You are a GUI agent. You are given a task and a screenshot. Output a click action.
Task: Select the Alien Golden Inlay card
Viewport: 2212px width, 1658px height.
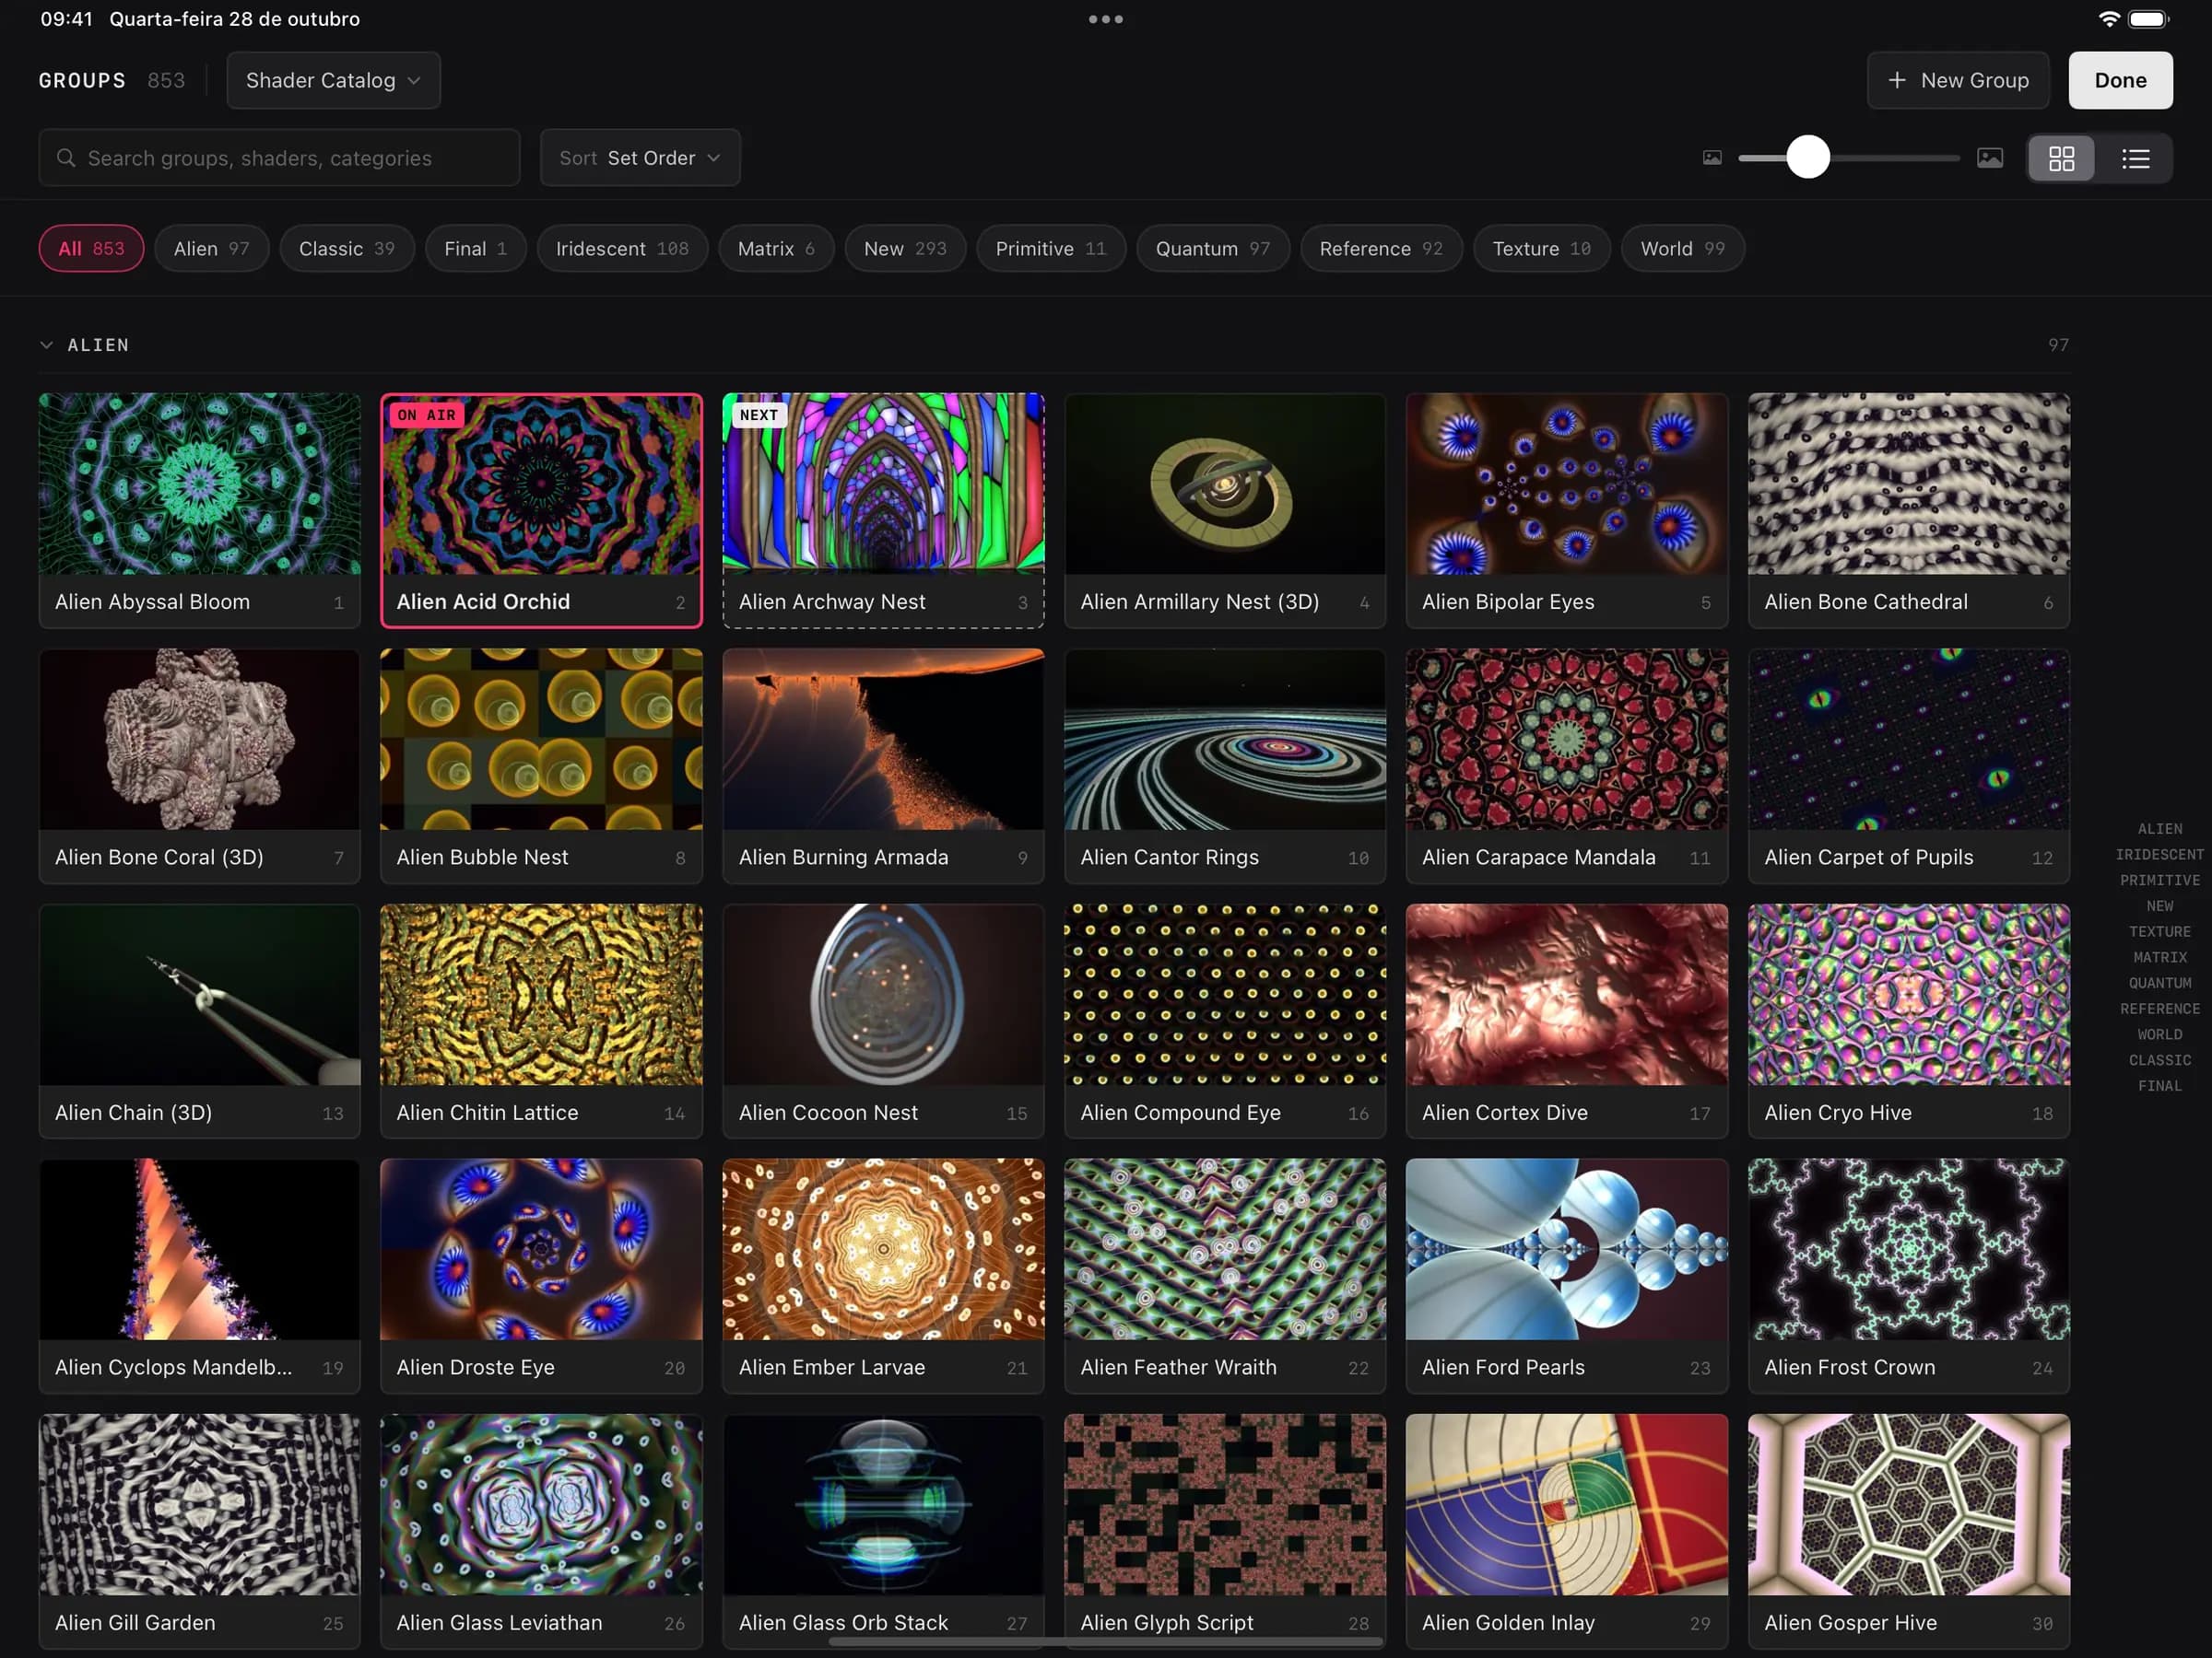[1566, 1530]
